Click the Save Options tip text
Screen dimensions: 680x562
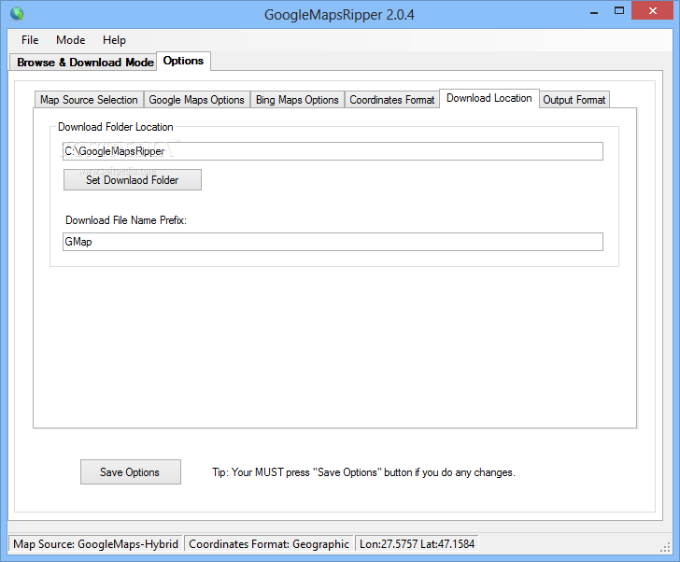click(363, 472)
